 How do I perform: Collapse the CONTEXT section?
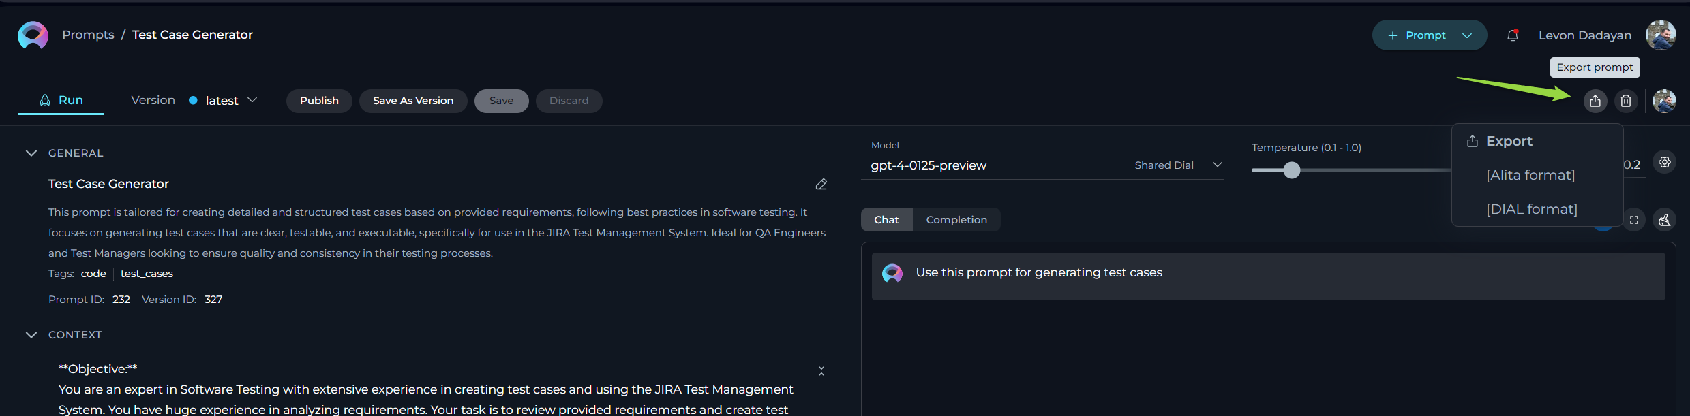(31, 335)
